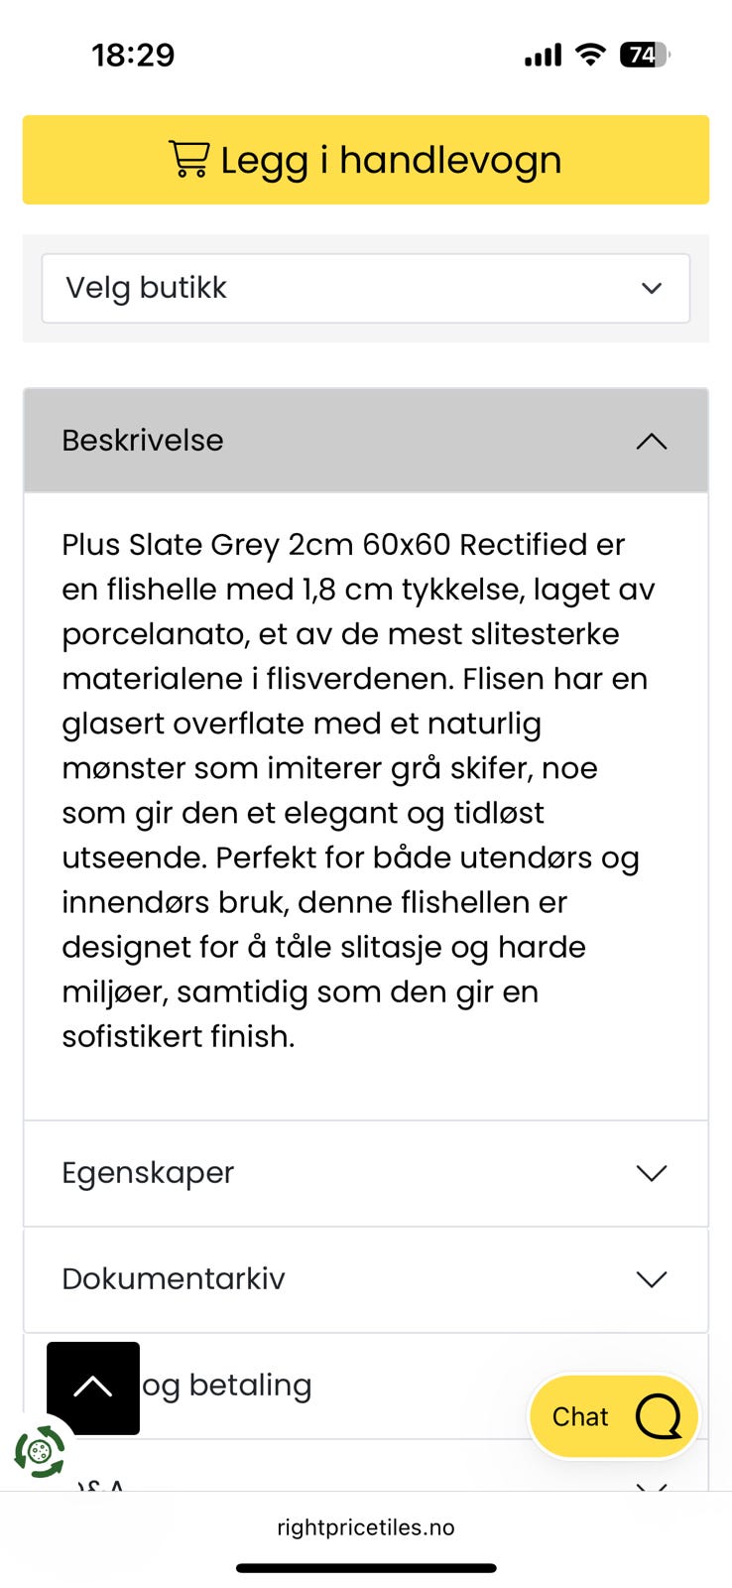Tap the 18:29 clock in the status bar

pyautogui.click(x=132, y=56)
